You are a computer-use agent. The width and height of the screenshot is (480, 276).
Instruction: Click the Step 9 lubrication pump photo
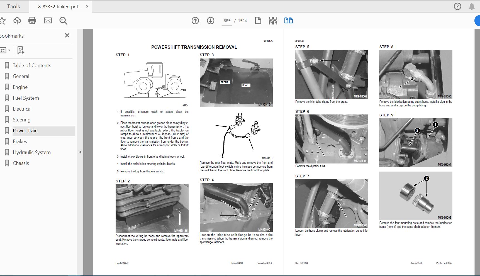pos(416,143)
